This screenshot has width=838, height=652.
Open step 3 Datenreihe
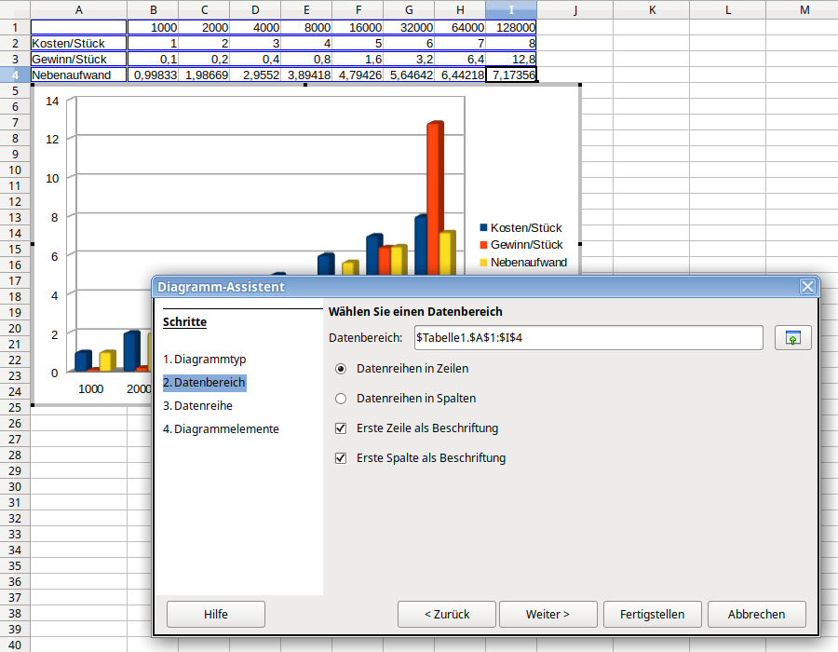pos(203,405)
